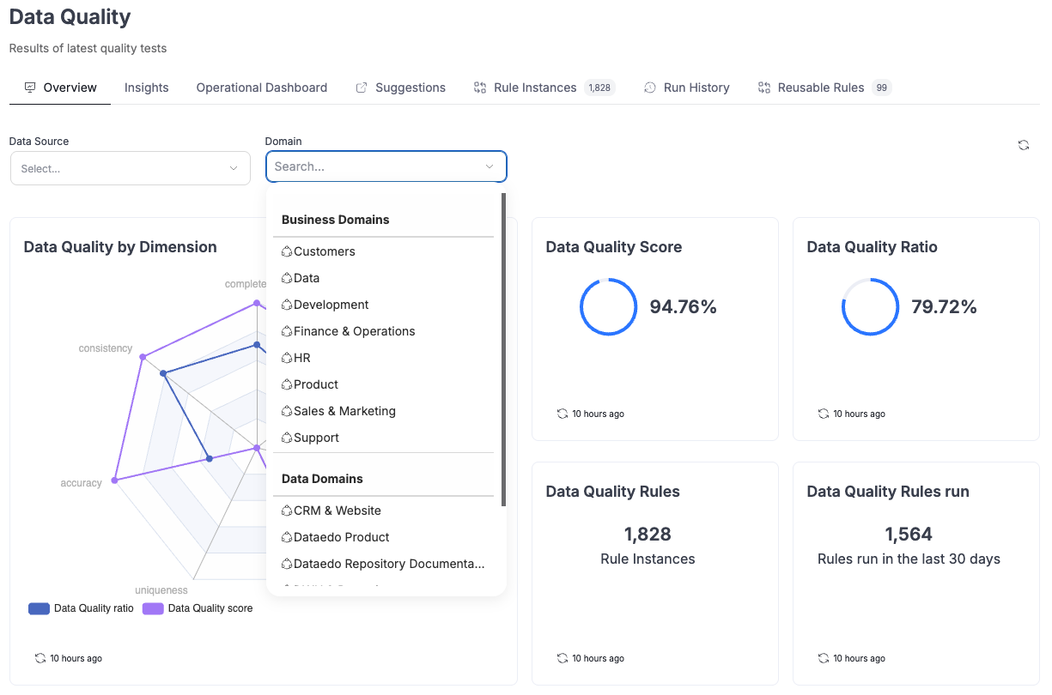The width and height of the screenshot is (1052, 695).
Task: Open the Reusable Rules tab
Action: 825,88
